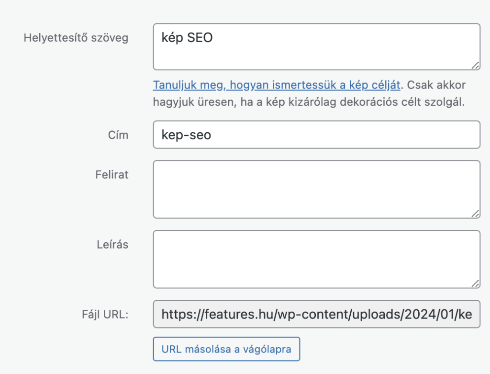This screenshot has width=490, height=374.
Task: Open the 'Tanuljuk meg, hogyan ismertessük' help link
Action: point(276,85)
